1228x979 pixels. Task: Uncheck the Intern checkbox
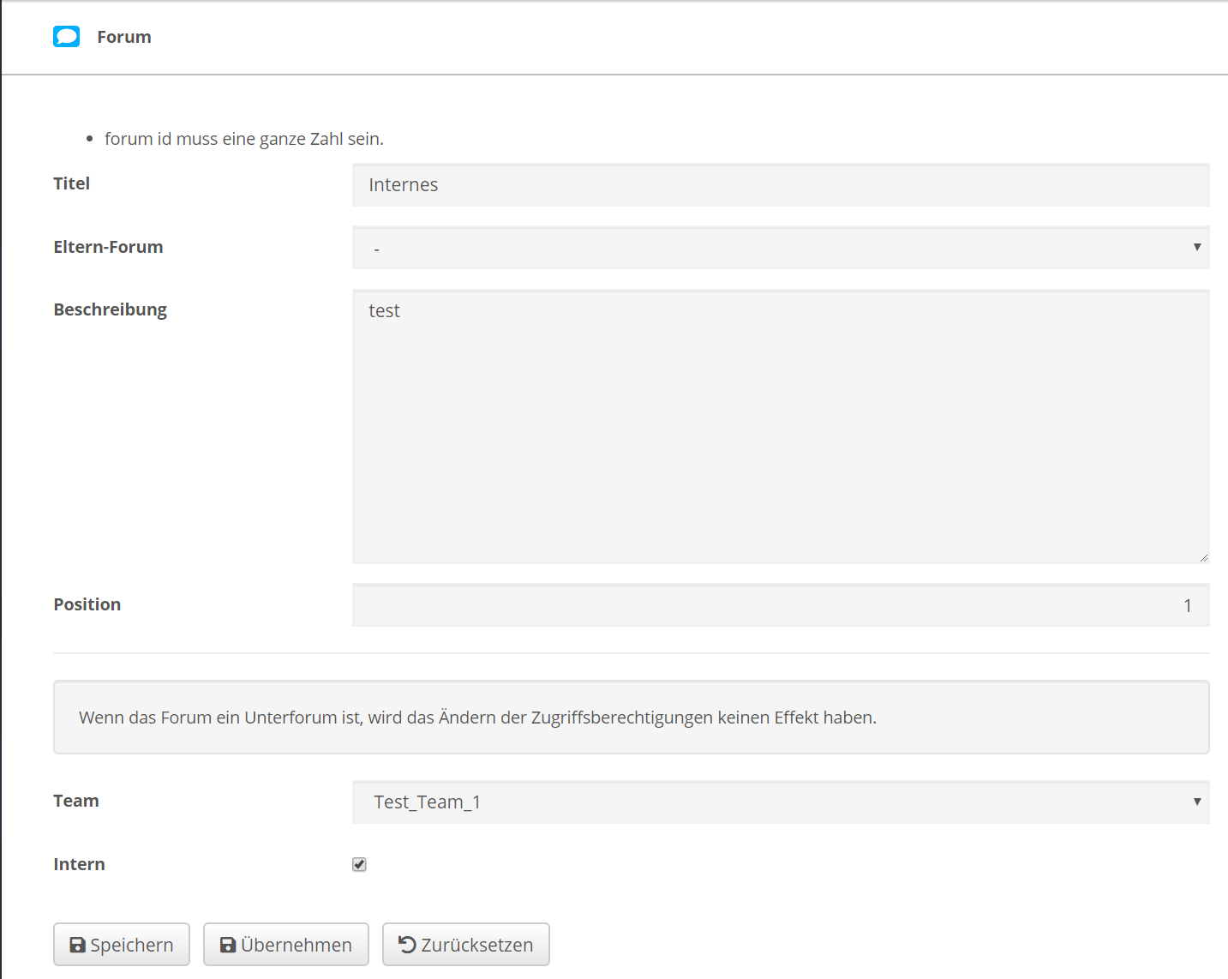(358, 864)
